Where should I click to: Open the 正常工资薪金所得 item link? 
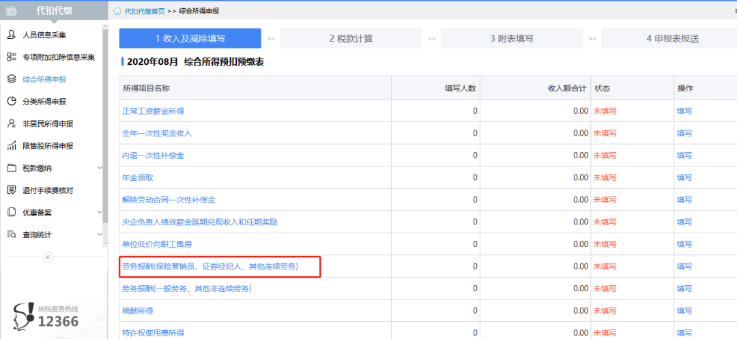coord(154,111)
